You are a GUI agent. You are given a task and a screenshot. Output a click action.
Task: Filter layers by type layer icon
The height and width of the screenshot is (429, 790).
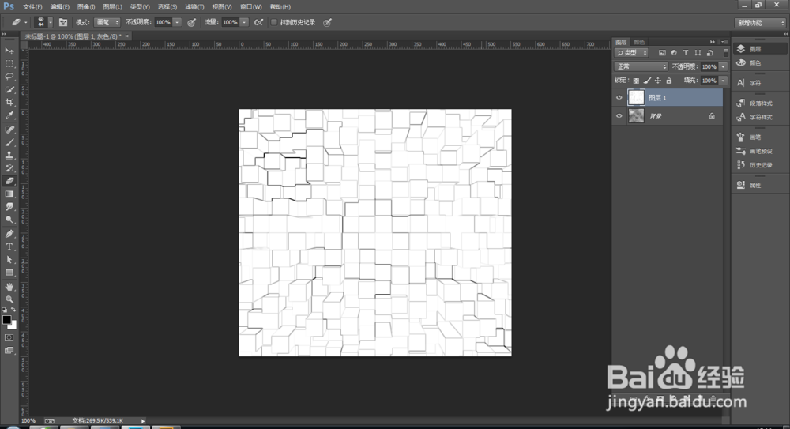click(x=686, y=52)
